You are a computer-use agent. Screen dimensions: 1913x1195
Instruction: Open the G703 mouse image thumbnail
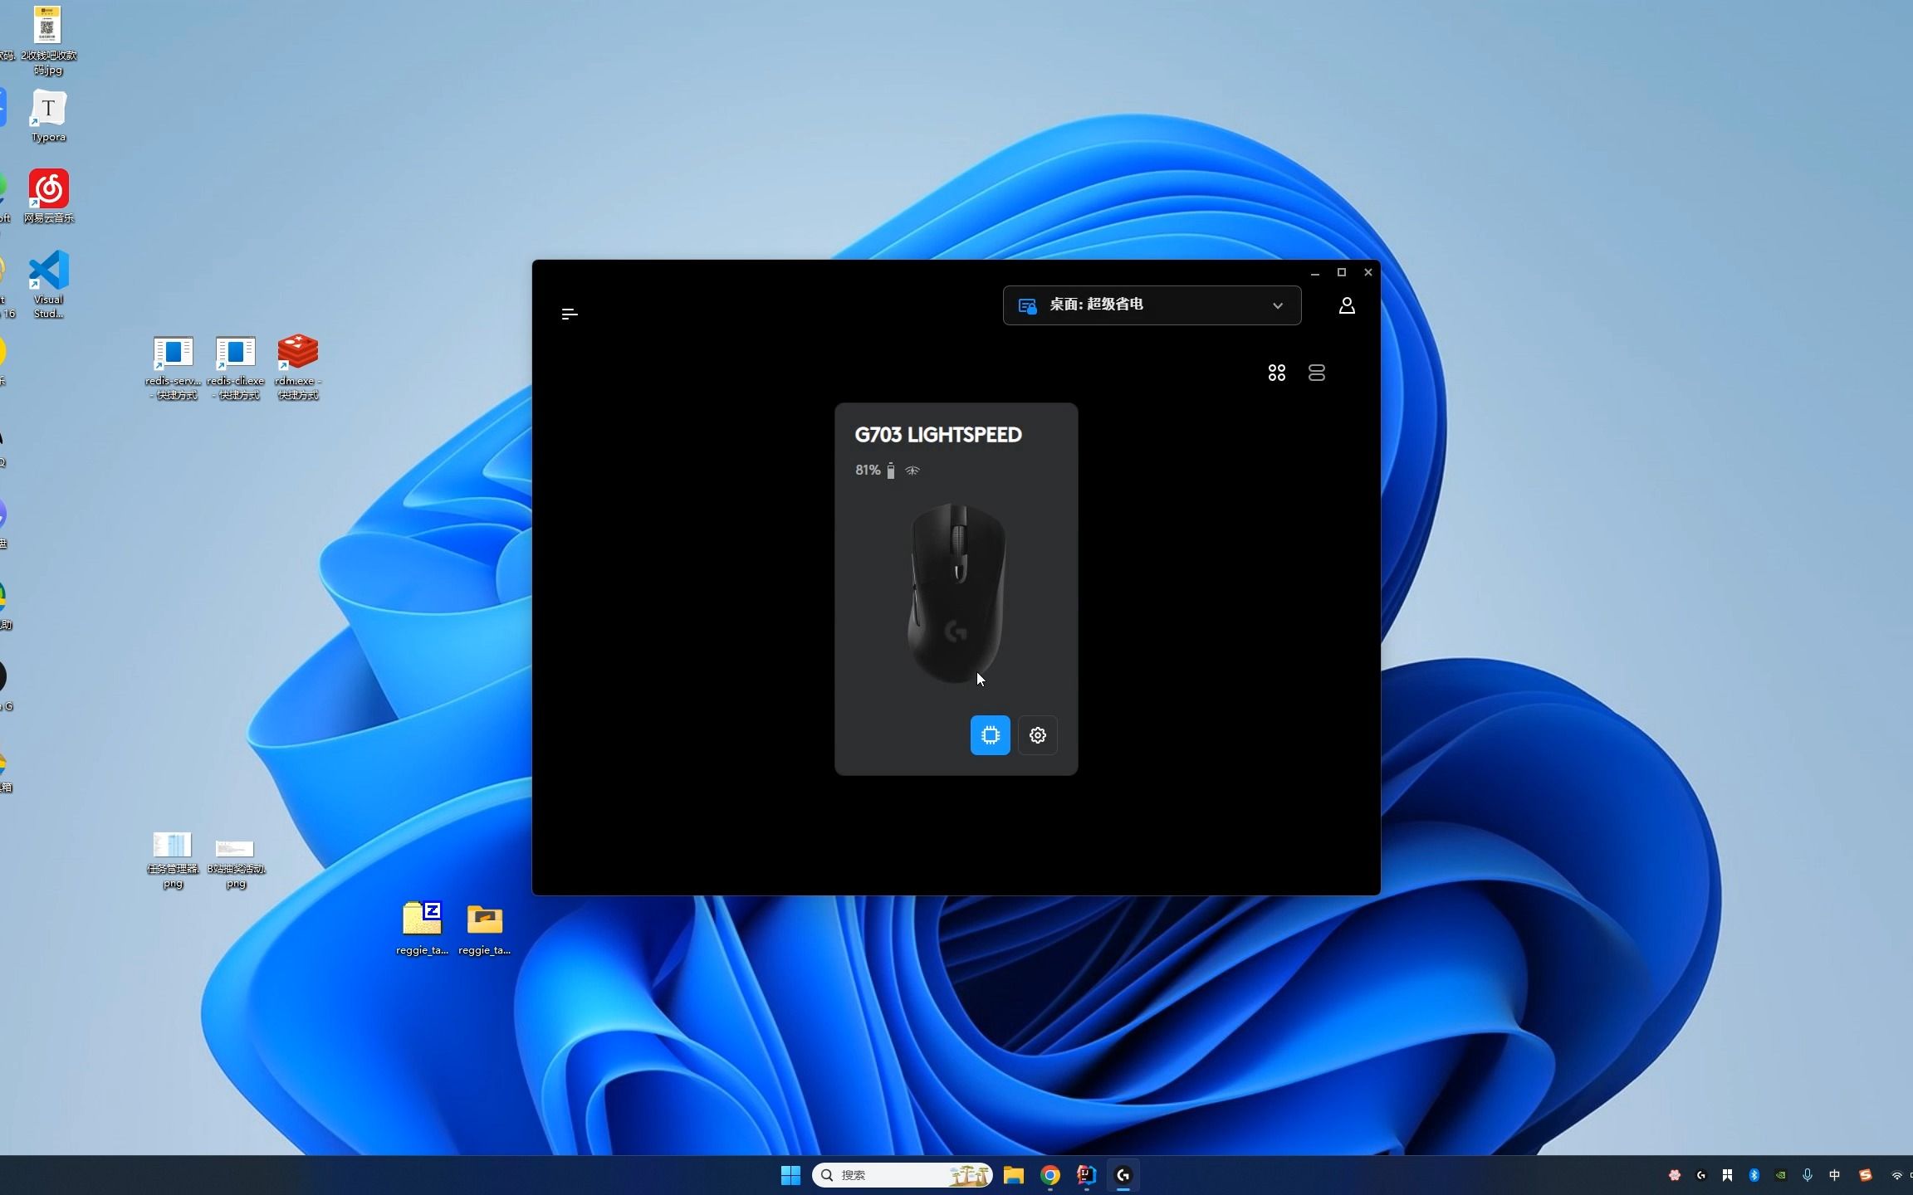coord(956,593)
